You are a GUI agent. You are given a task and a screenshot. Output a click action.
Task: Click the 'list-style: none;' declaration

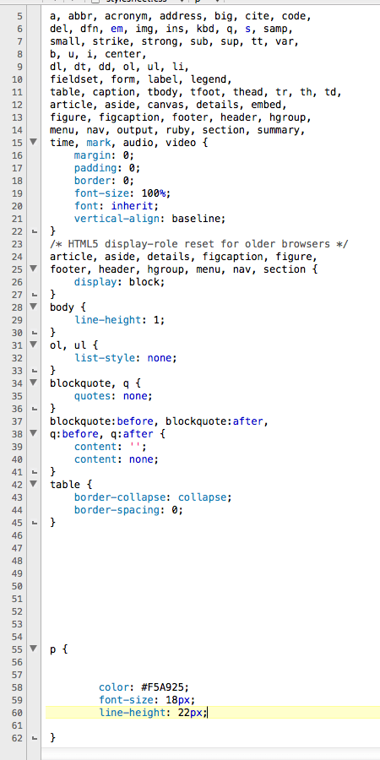pos(126,358)
